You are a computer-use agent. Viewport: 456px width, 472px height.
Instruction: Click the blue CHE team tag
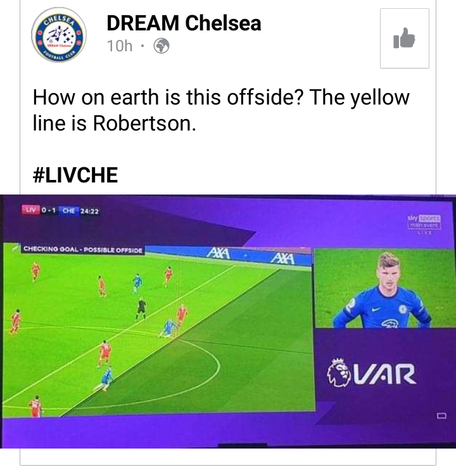pos(68,211)
